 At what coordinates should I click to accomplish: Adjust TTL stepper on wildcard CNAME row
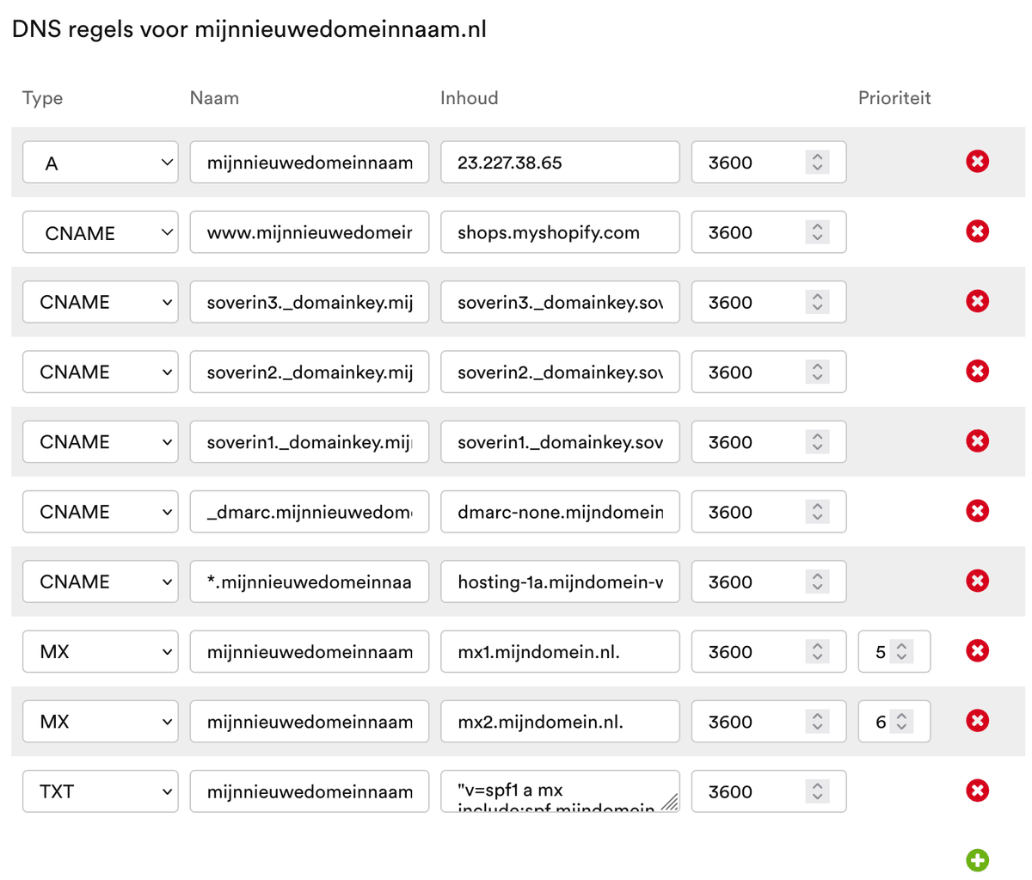pyautogui.click(x=818, y=582)
